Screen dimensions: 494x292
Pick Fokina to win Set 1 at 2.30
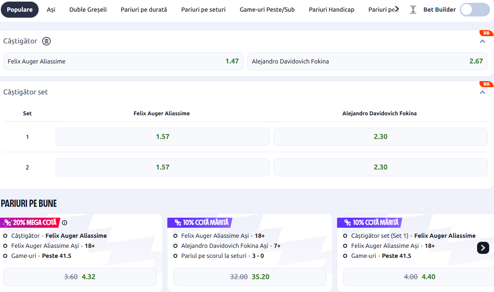pyautogui.click(x=381, y=137)
